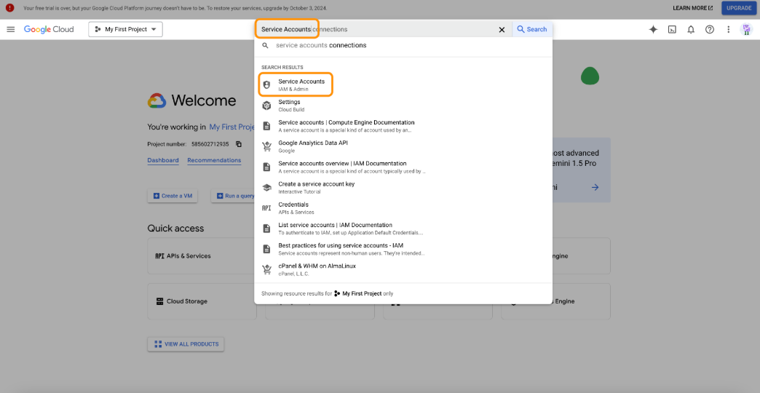Click the Create a VM button
The width and height of the screenshot is (760, 393).
pyautogui.click(x=173, y=196)
